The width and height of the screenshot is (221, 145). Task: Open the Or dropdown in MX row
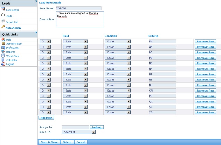click(45, 41)
